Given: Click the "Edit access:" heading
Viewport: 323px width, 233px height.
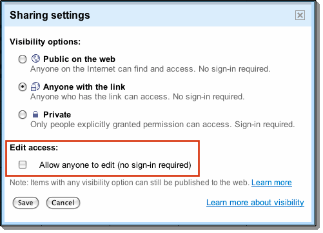Looking at the screenshot, I should click(34, 148).
